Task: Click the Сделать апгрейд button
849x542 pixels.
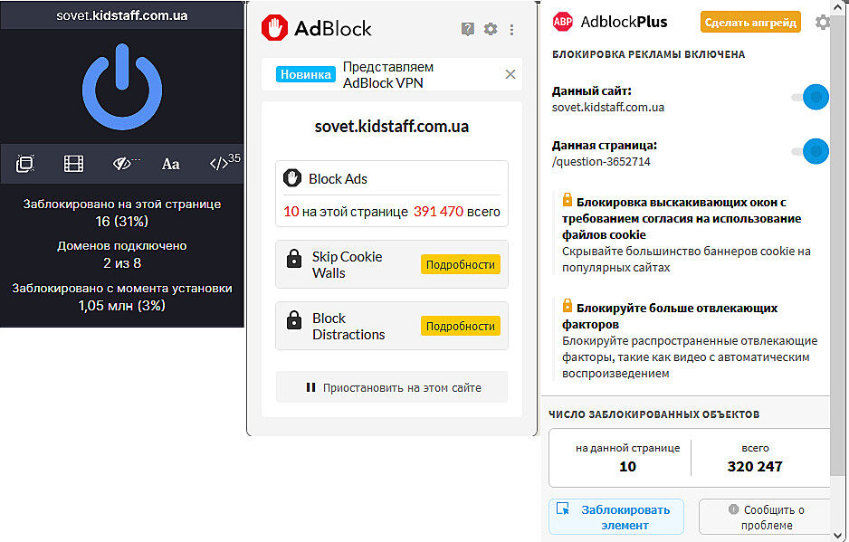Action: [x=750, y=22]
